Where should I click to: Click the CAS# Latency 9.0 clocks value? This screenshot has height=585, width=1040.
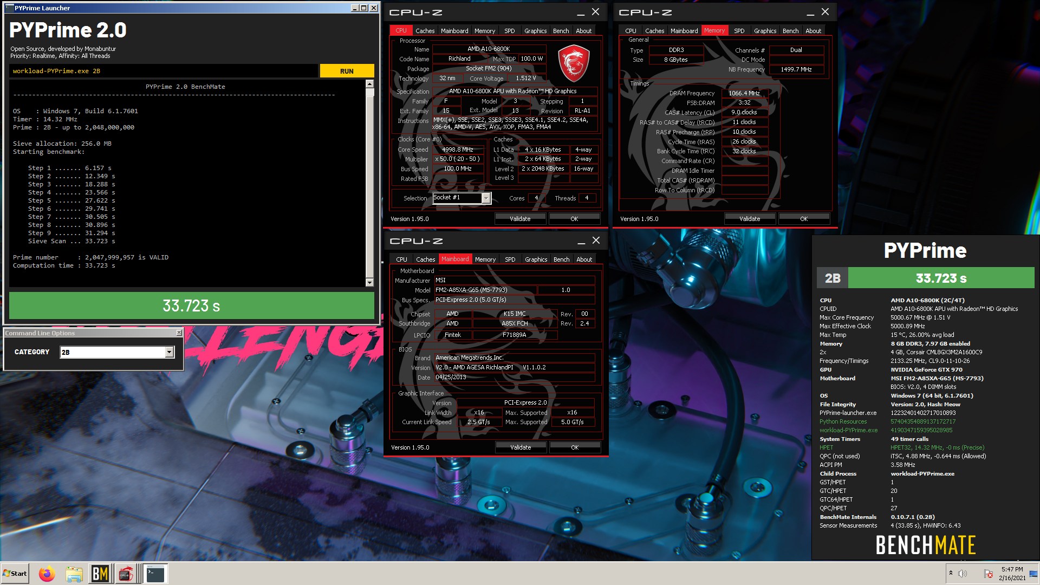[x=744, y=113]
